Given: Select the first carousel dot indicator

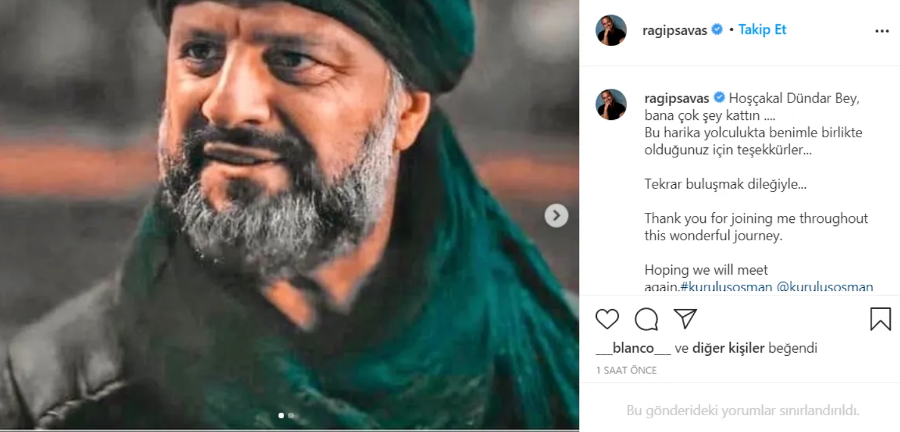Looking at the screenshot, I should [x=281, y=415].
